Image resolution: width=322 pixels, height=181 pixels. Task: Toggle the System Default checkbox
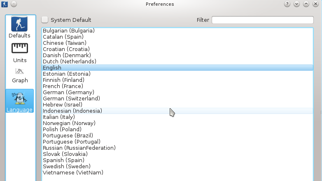(45, 20)
